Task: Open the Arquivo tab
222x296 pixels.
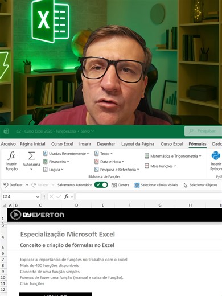Action: coord(9,144)
